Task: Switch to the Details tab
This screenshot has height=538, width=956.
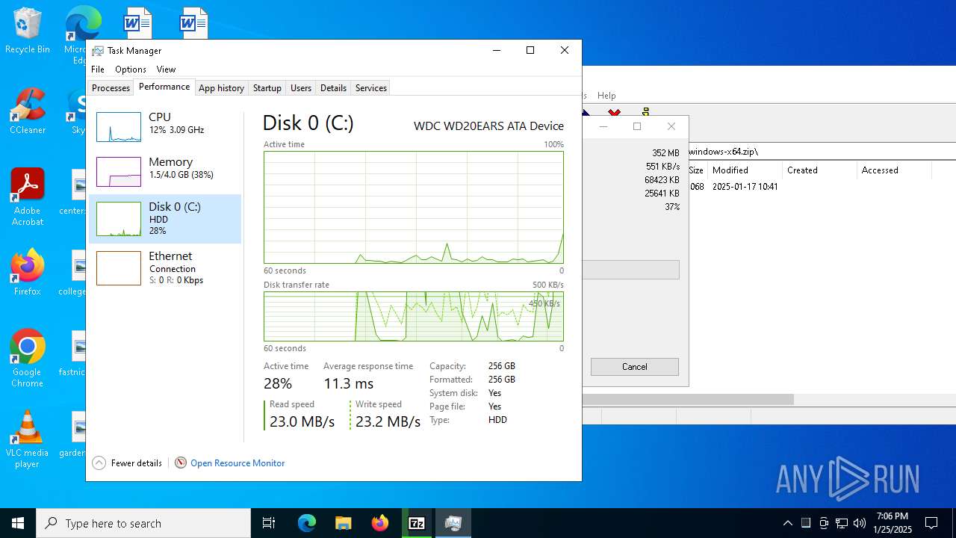Action: coord(333,88)
